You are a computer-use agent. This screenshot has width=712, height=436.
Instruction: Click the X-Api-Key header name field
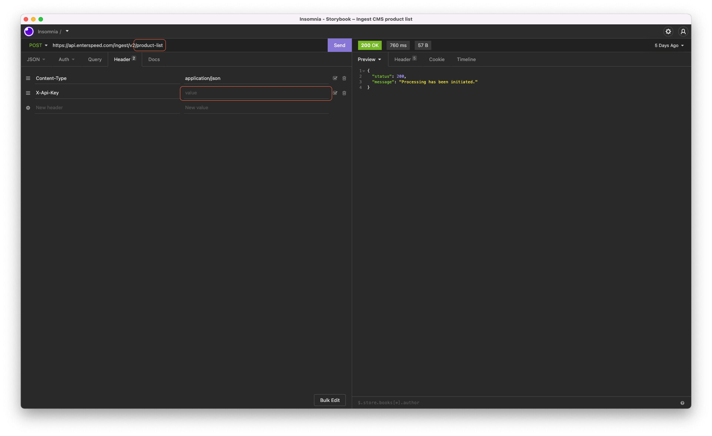107,93
